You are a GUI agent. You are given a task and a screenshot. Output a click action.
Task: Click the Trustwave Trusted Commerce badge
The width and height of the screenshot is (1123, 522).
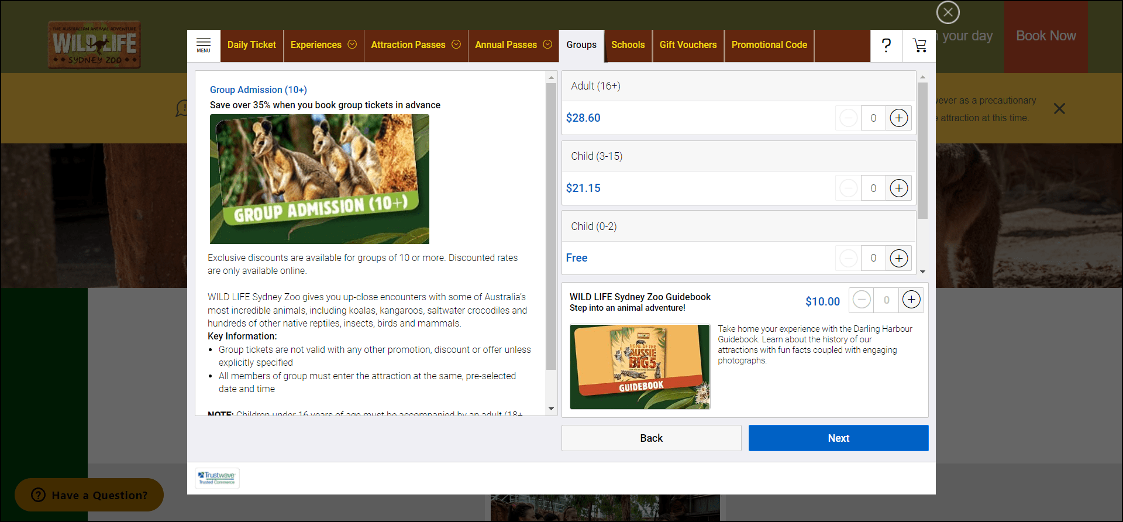coord(217,478)
